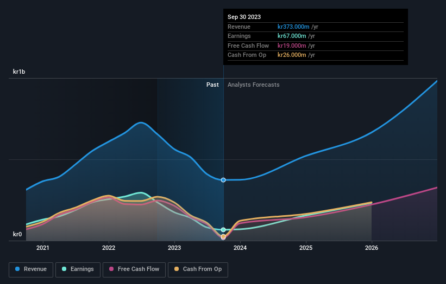Click the Analysts Forecasts label
This screenshot has width=446, height=284.
click(254, 85)
